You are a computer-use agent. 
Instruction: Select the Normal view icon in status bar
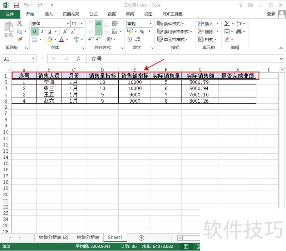pos(186,246)
